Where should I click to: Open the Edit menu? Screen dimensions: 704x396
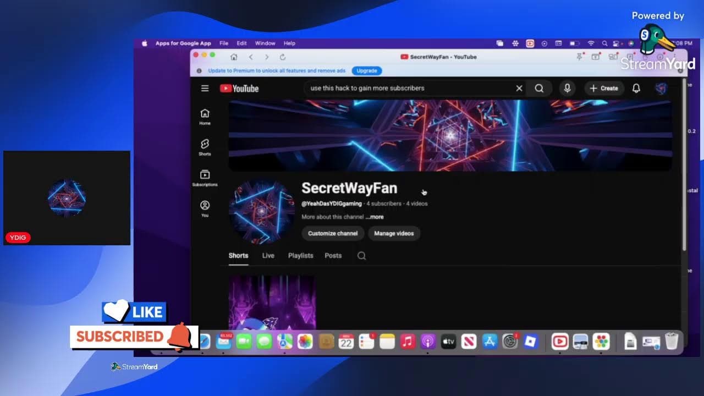(241, 43)
